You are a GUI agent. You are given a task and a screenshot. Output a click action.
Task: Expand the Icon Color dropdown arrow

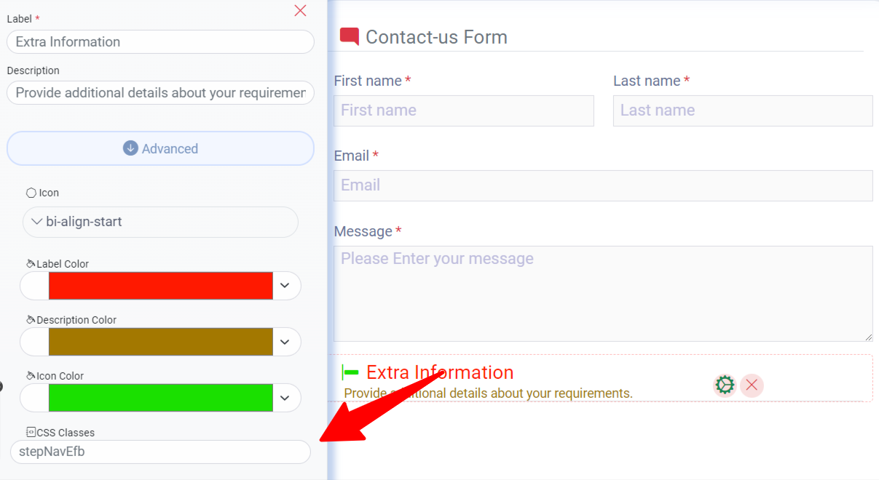click(285, 398)
